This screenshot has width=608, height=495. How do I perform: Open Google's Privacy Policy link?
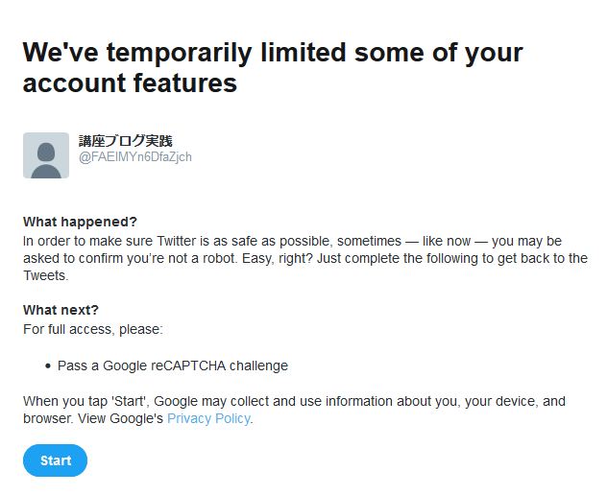click(208, 418)
